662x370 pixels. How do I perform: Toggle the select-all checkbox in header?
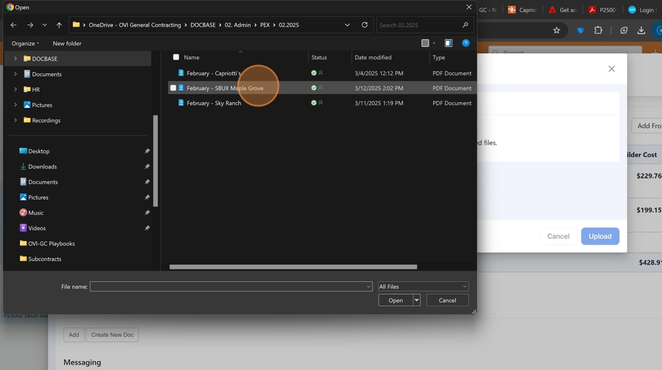pyautogui.click(x=176, y=57)
